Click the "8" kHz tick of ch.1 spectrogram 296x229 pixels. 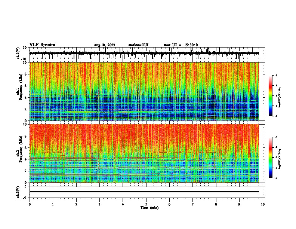click(26, 74)
